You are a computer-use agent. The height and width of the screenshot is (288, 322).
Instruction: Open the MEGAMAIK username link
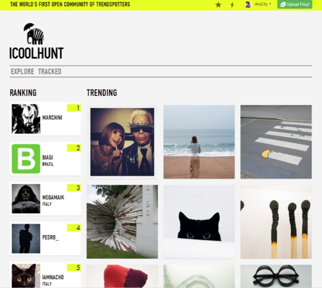tap(53, 197)
